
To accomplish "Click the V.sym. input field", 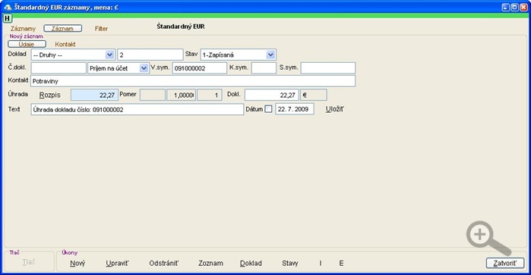I will click(200, 68).
